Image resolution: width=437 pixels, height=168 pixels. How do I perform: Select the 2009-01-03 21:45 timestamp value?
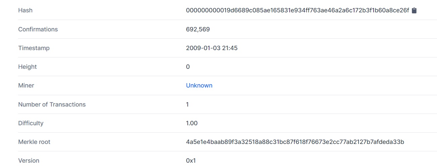(212, 48)
